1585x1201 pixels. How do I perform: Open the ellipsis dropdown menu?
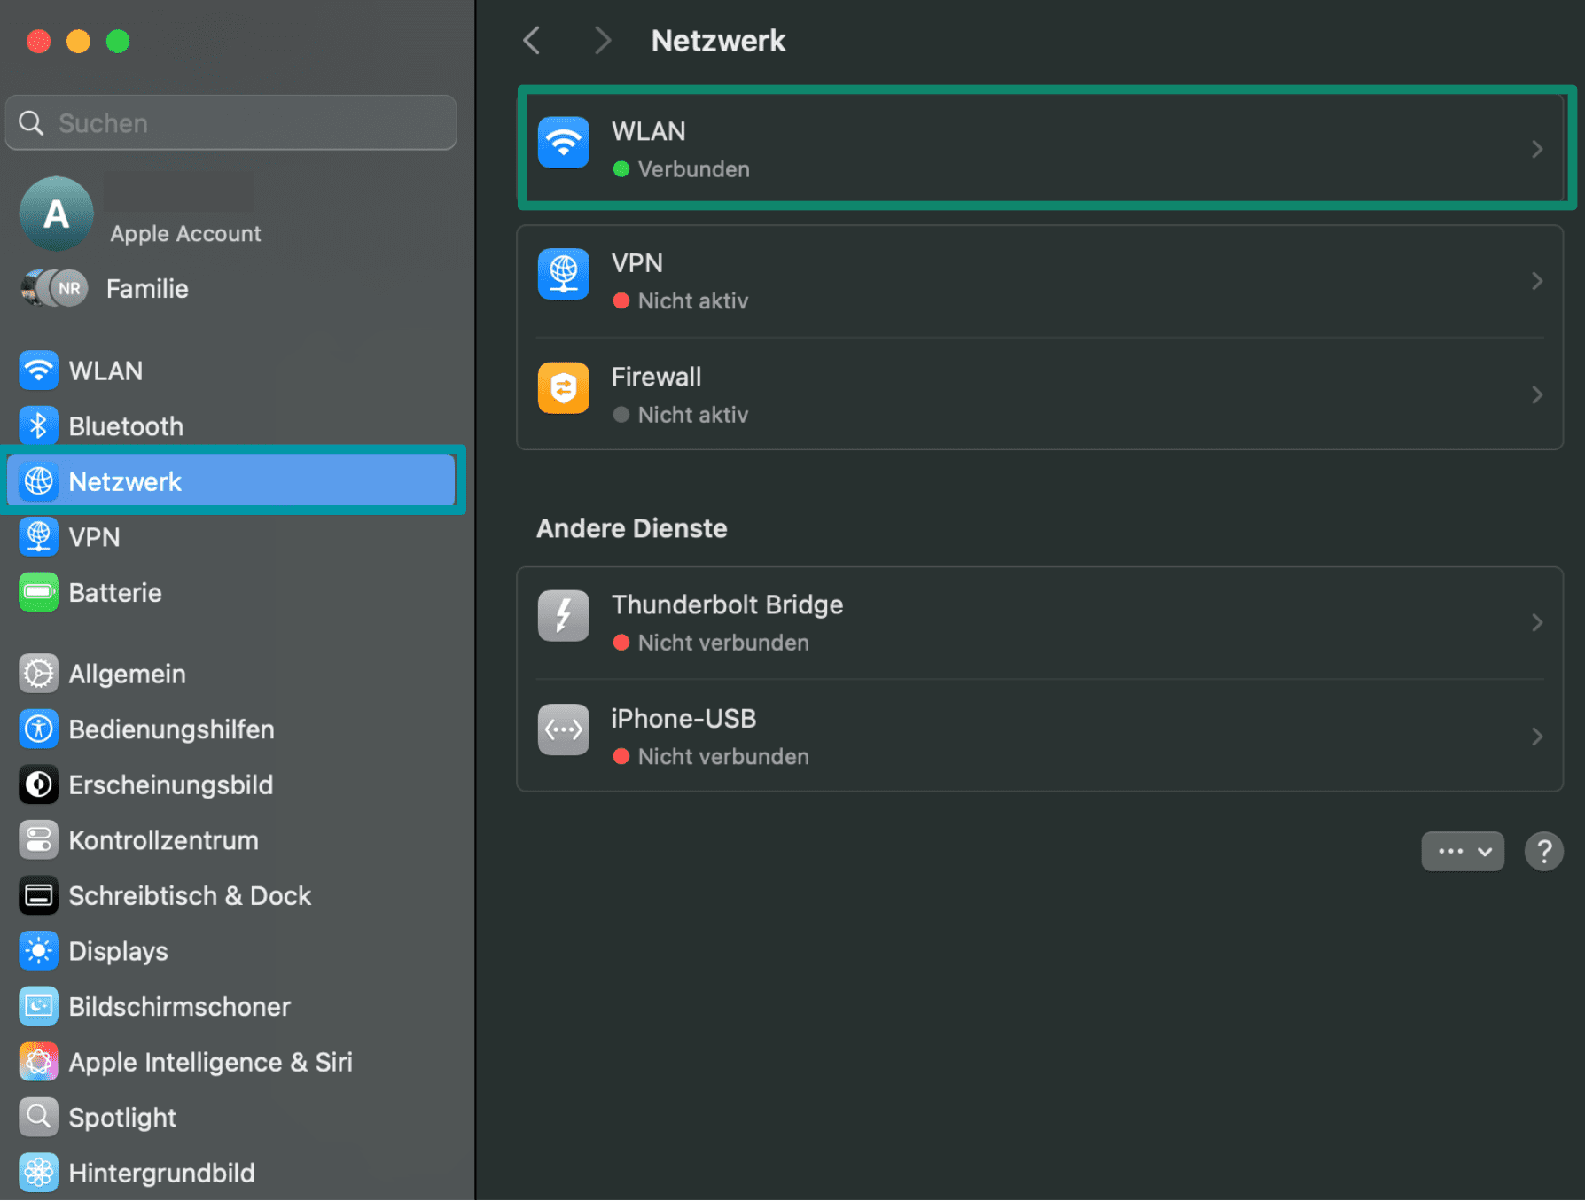coord(1462,851)
